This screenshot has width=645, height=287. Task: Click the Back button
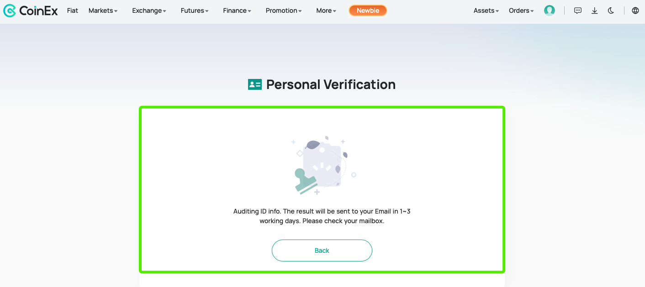pos(322,250)
